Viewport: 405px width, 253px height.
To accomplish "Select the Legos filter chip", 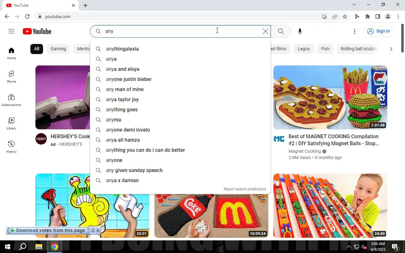I will (304, 49).
